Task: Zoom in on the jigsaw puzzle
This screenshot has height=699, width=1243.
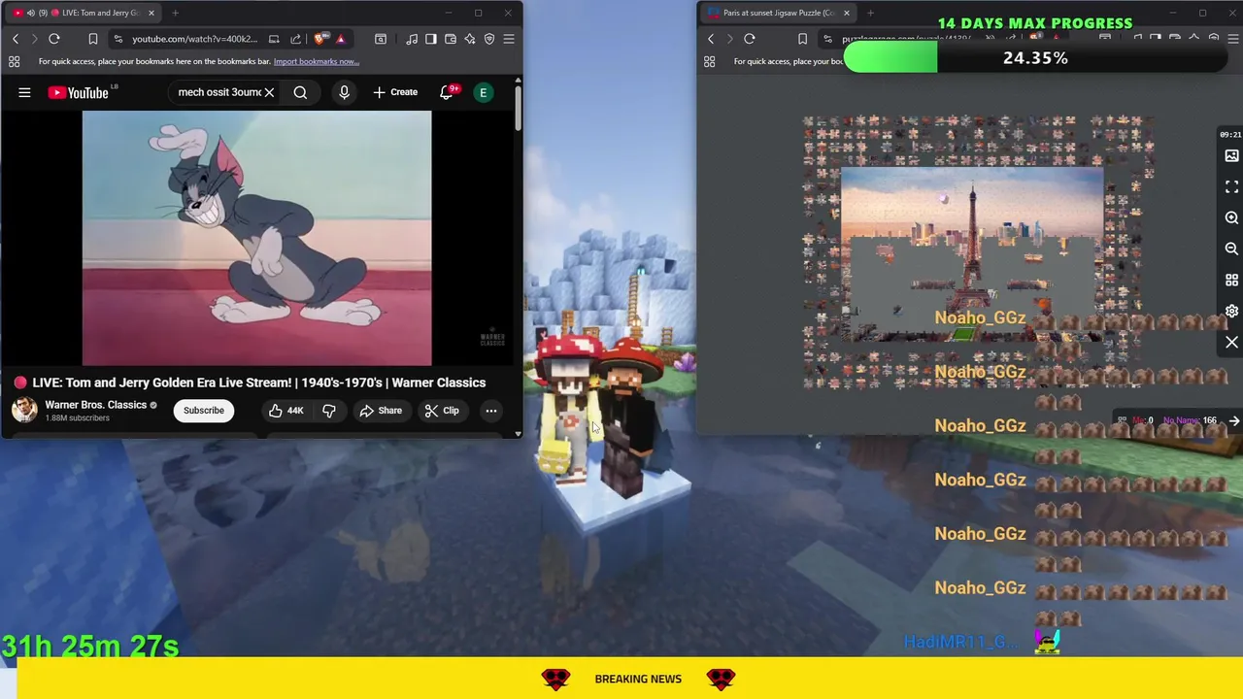Action: (1231, 217)
